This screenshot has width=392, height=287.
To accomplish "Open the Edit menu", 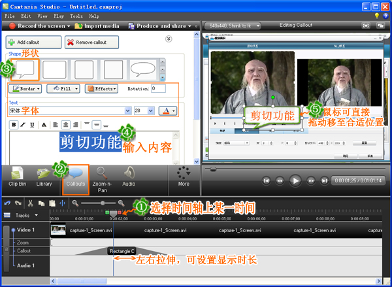I will (26, 16).
